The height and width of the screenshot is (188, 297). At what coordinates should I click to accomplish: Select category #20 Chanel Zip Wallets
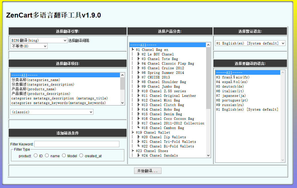[x=168, y=137]
